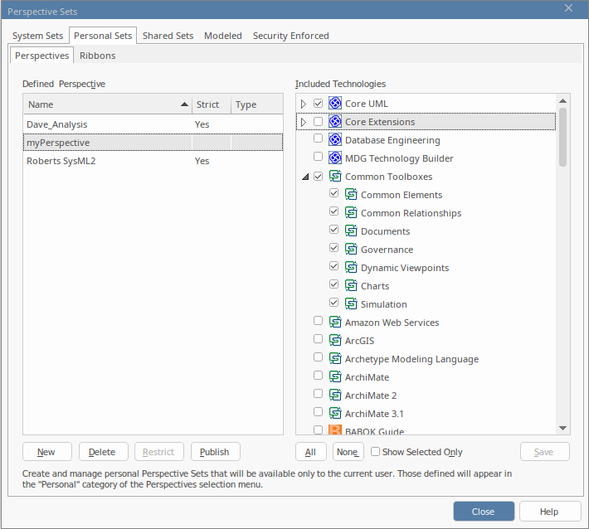Expand the Core Extensions tree node

pos(304,122)
